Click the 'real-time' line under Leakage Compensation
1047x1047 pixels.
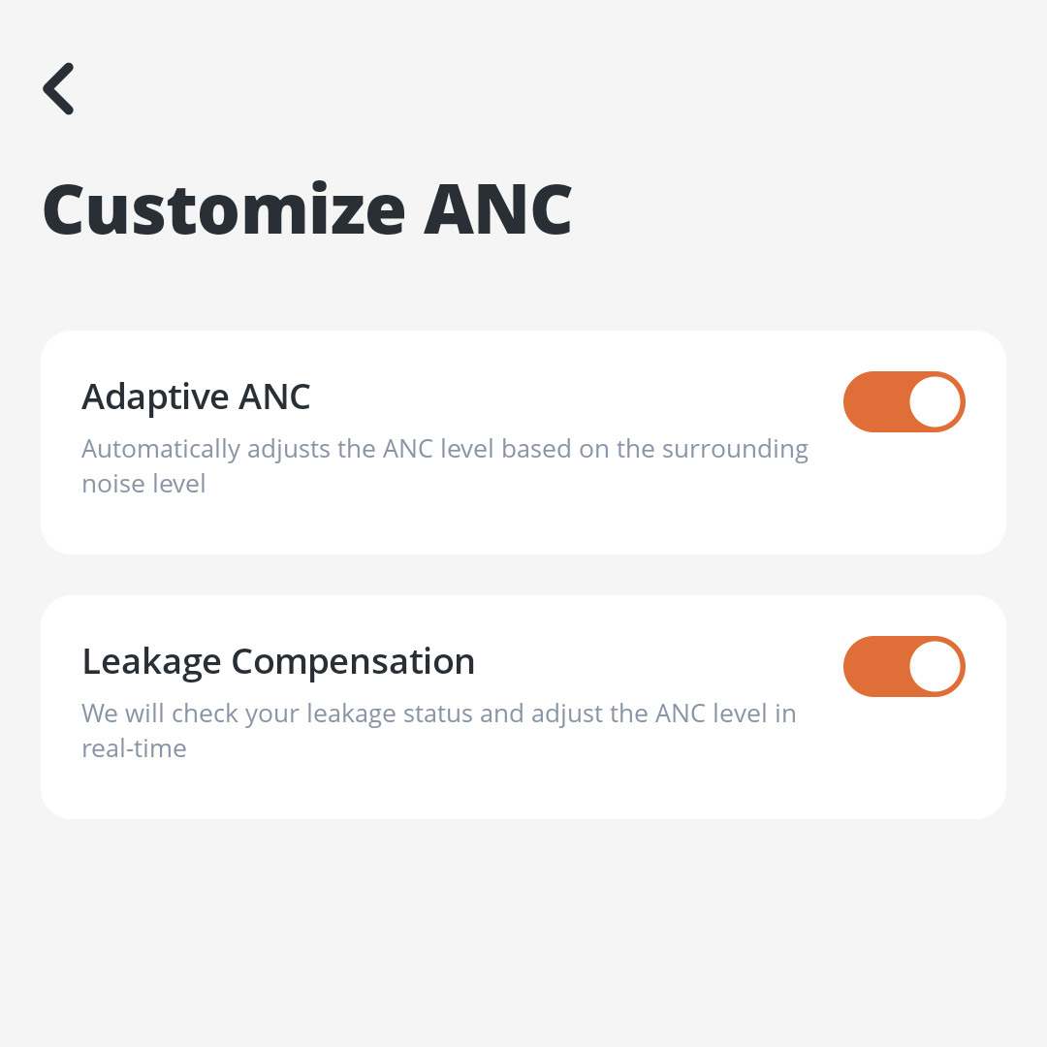point(134,748)
